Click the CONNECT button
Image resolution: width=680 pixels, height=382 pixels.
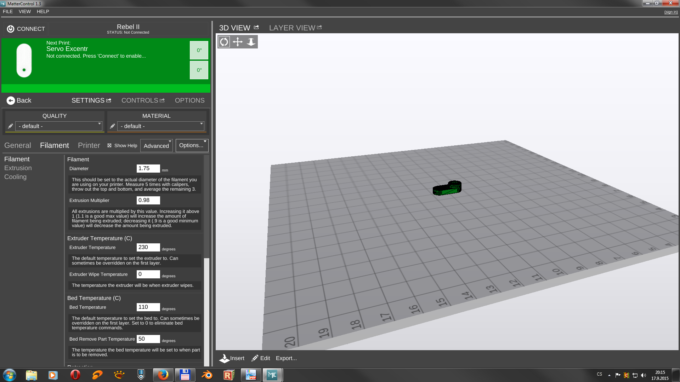(26, 29)
